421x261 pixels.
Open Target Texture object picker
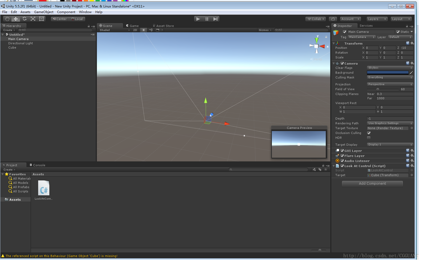click(x=412, y=128)
